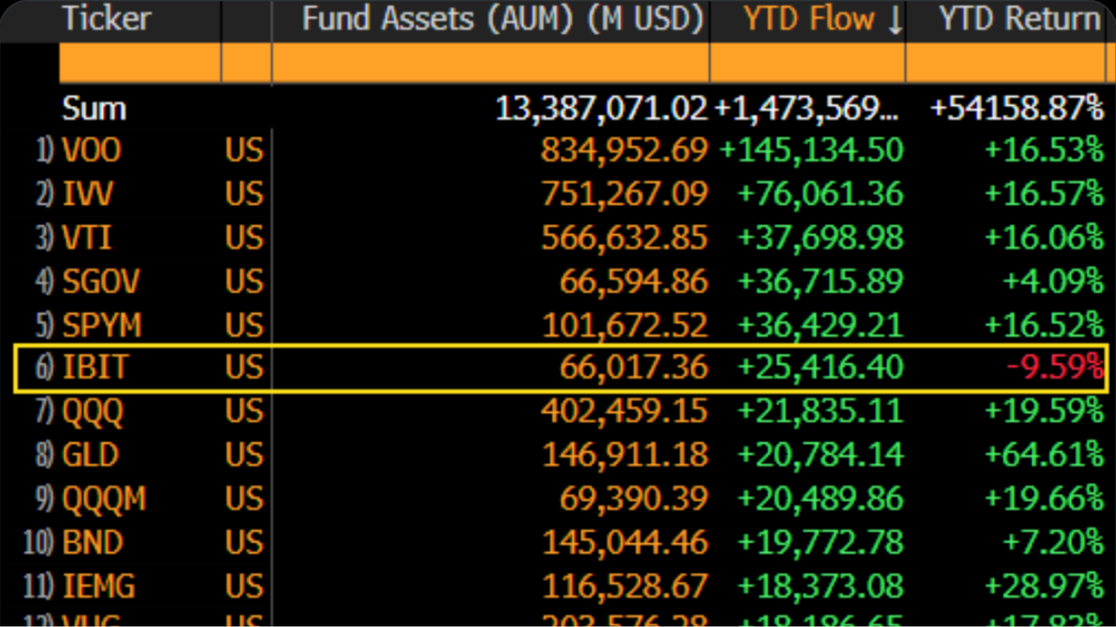Screen dimensions: 1116x627
Task: Sort by the Ticker column header
Action: (x=106, y=19)
